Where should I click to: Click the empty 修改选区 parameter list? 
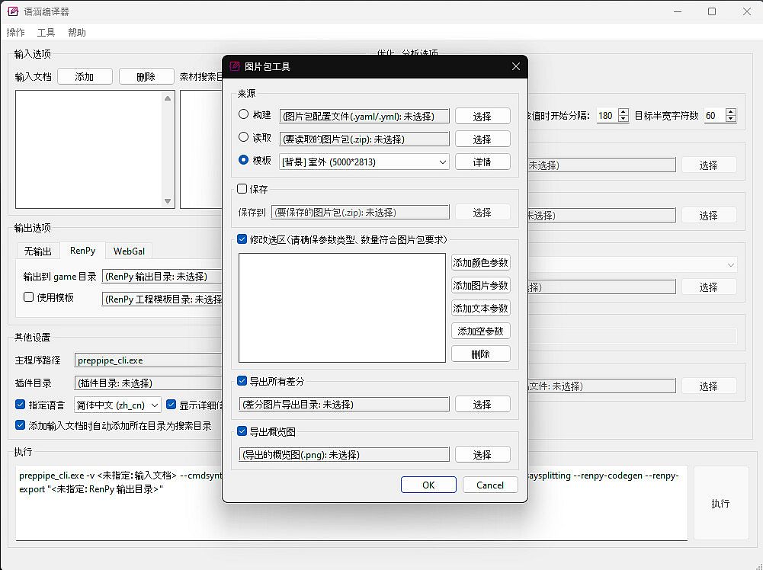point(341,307)
